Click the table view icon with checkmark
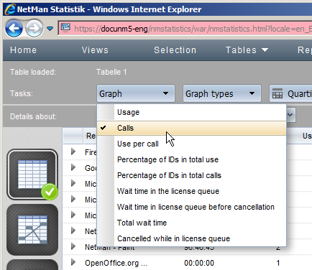The width and height of the screenshot is (312, 270). [32, 174]
